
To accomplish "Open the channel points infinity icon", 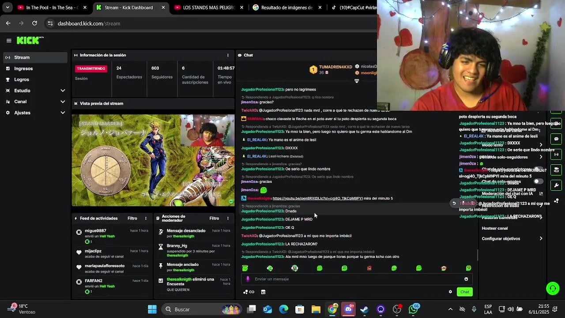I will pos(249,292).
